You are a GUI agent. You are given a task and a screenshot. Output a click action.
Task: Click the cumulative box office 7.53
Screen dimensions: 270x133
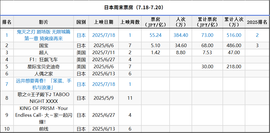(207, 53)
